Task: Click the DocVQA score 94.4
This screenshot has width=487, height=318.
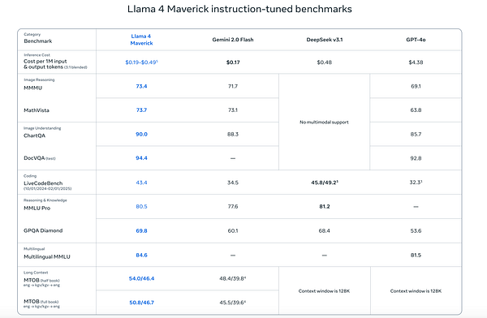Action: click(141, 158)
